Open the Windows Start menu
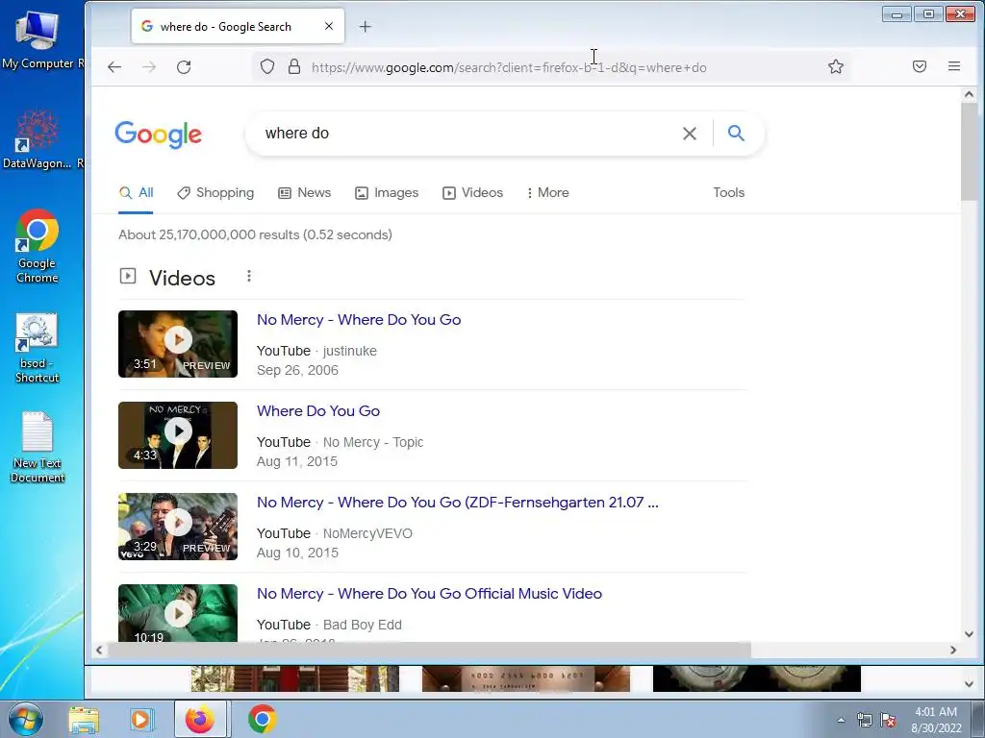 point(26,719)
